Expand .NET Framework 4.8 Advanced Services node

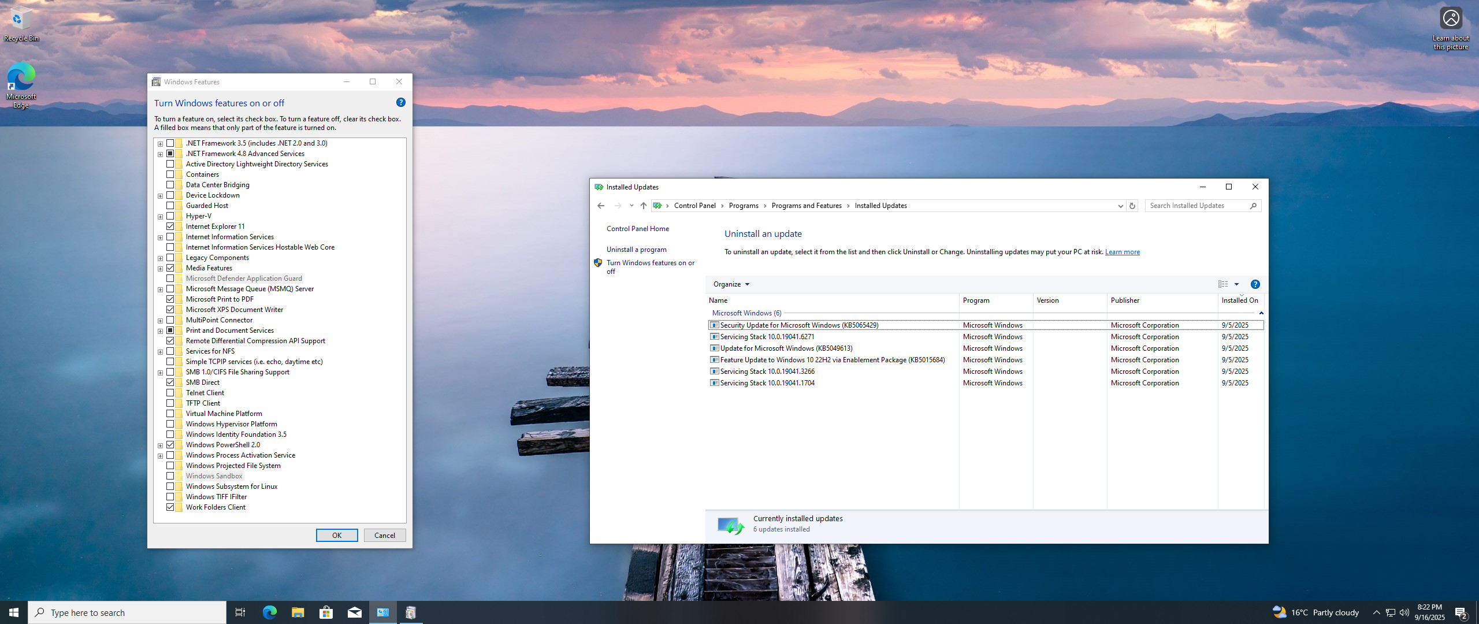[x=160, y=154]
